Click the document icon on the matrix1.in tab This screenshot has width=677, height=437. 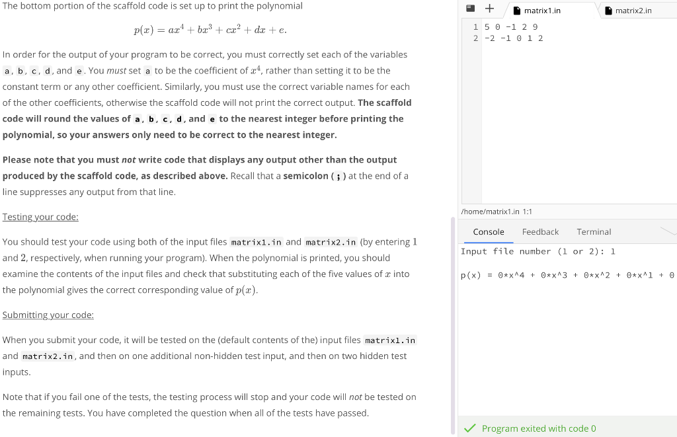[518, 9]
